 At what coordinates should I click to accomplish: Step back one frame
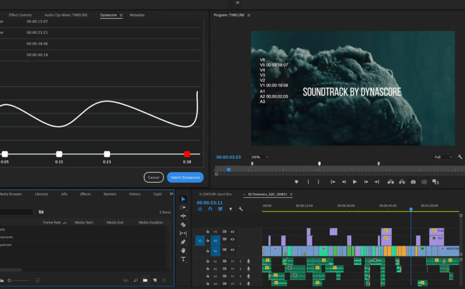click(x=344, y=182)
